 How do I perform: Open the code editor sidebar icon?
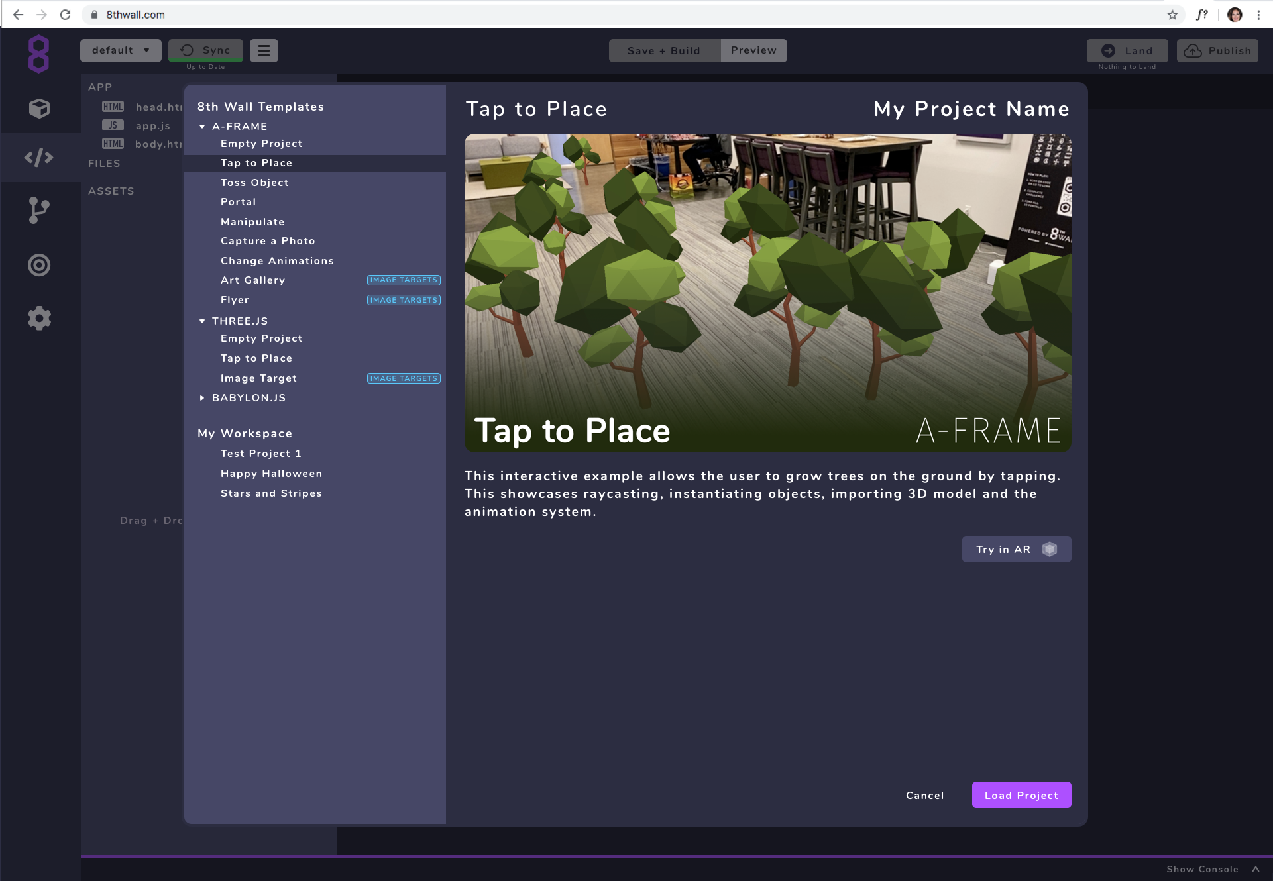tap(39, 158)
